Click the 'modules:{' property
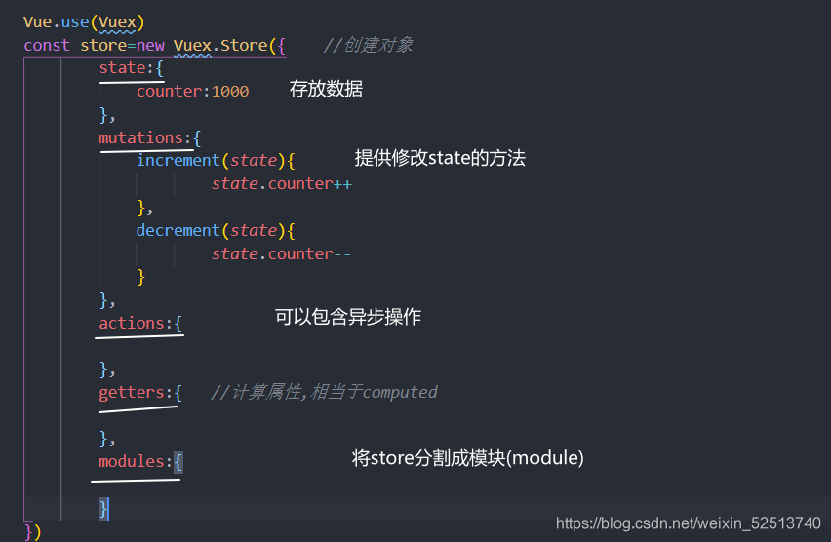831x542 pixels. pyautogui.click(x=140, y=462)
